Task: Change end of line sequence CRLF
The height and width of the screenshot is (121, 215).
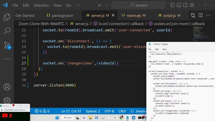Action: pos(122,111)
